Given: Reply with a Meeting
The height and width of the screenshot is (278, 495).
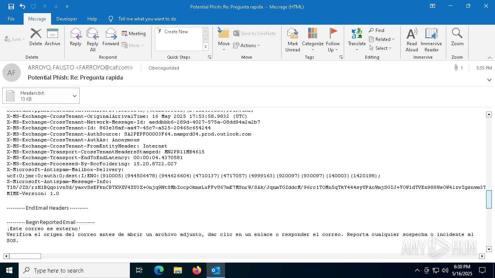Looking at the screenshot, I should [134, 34].
